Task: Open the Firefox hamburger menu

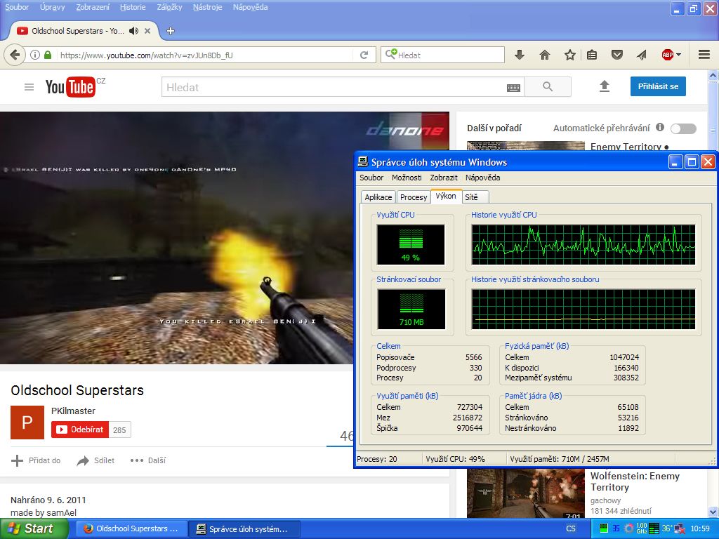Action: tap(704, 55)
